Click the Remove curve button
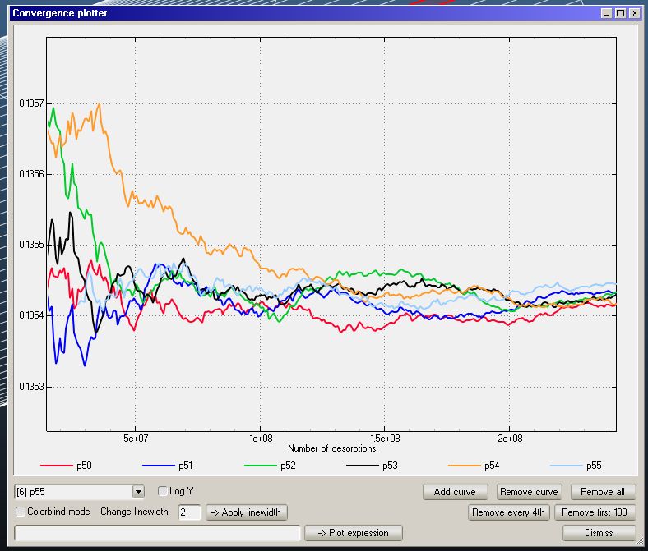Viewport: 648px width, 551px height. (x=529, y=492)
